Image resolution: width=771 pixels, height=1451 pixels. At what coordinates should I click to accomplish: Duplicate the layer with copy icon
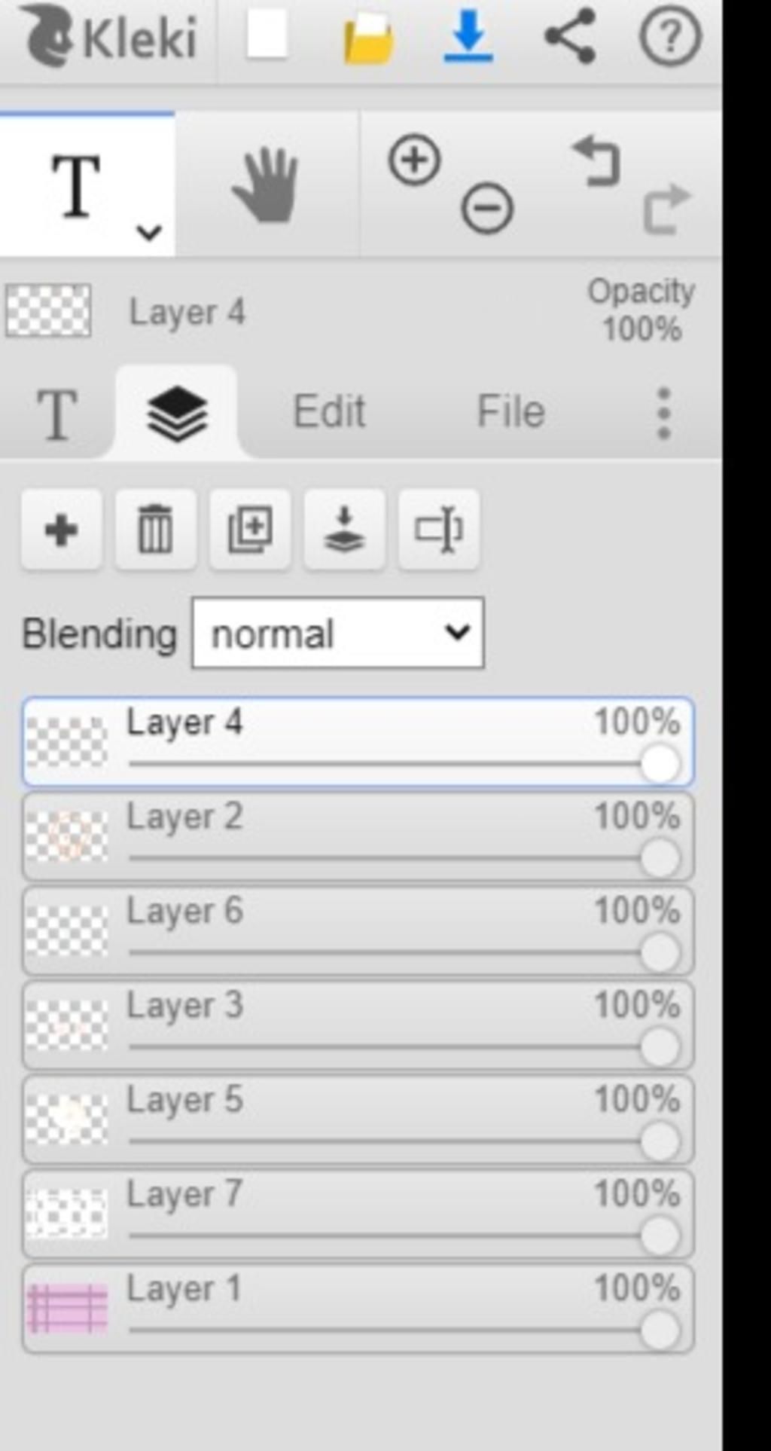coord(250,530)
